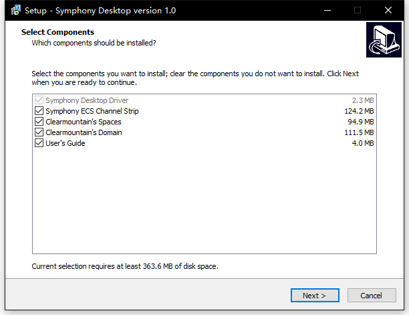Click the disabled Symphony Desktop Driver checkbox
Image resolution: width=409 pixels, height=315 pixels.
click(x=39, y=100)
